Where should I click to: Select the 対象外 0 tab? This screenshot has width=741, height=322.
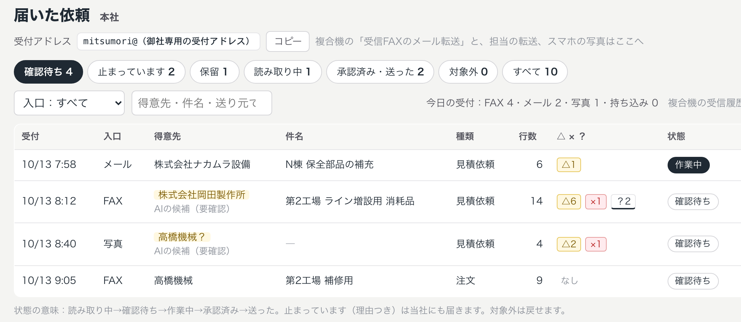pos(468,72)
